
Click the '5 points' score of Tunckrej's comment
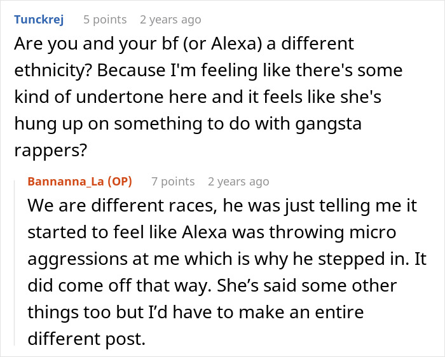[x=105, y=20]
